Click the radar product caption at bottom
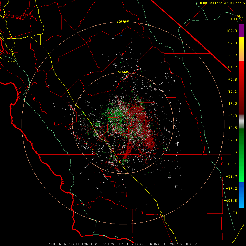 point(123,244)
